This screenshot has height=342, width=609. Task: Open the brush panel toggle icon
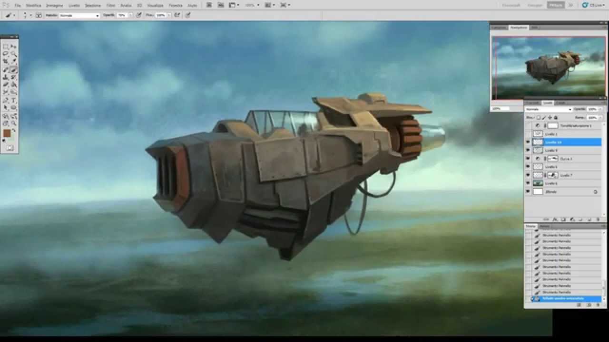[39, 15]
